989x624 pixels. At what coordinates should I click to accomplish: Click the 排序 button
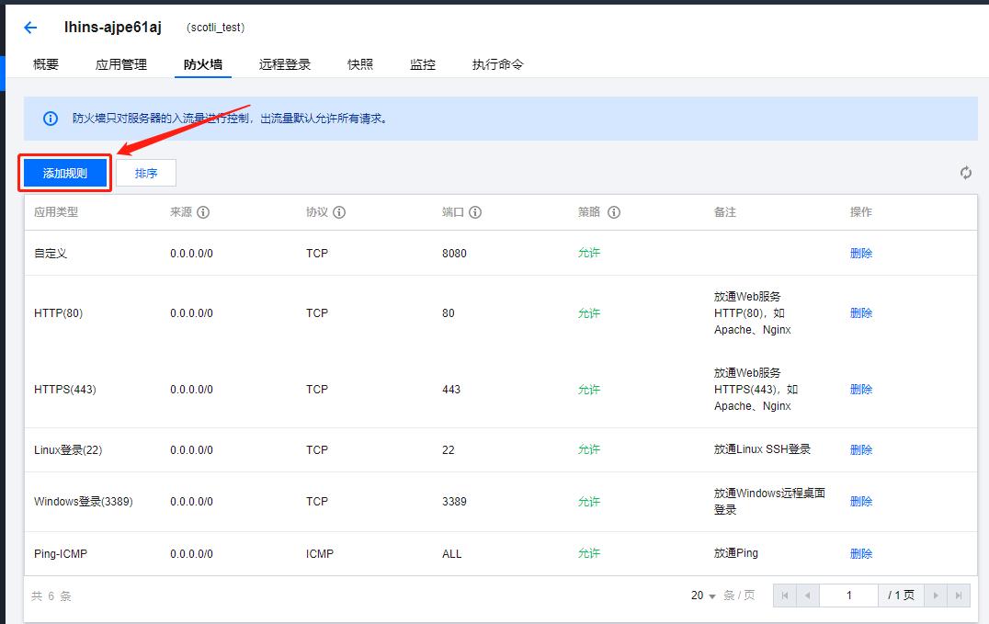point(145,172)
